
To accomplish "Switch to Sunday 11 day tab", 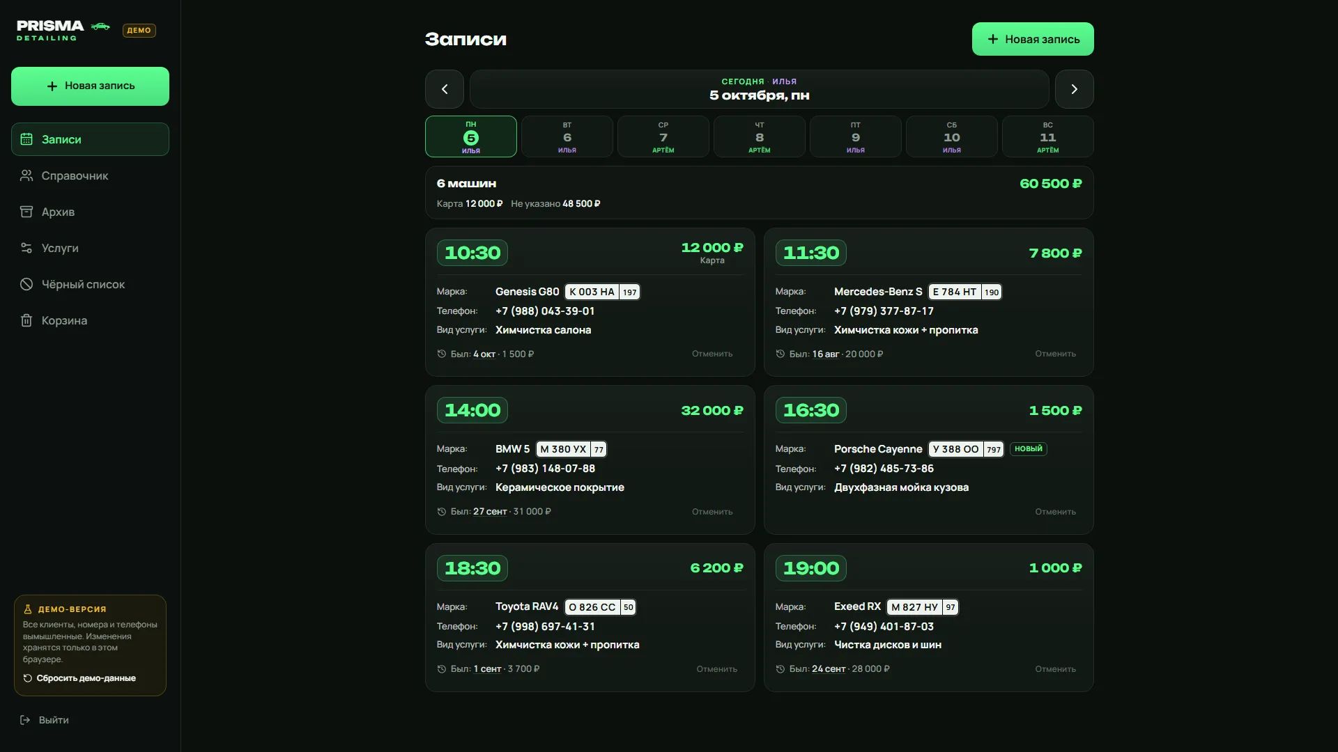I will (1048, 136).
